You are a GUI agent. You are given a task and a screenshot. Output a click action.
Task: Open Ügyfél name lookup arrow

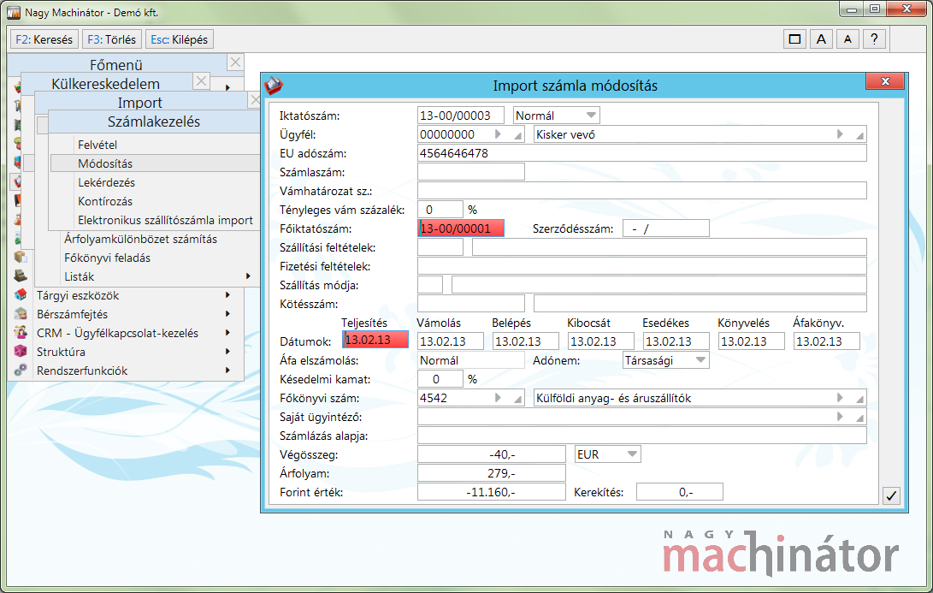[840, 134]
